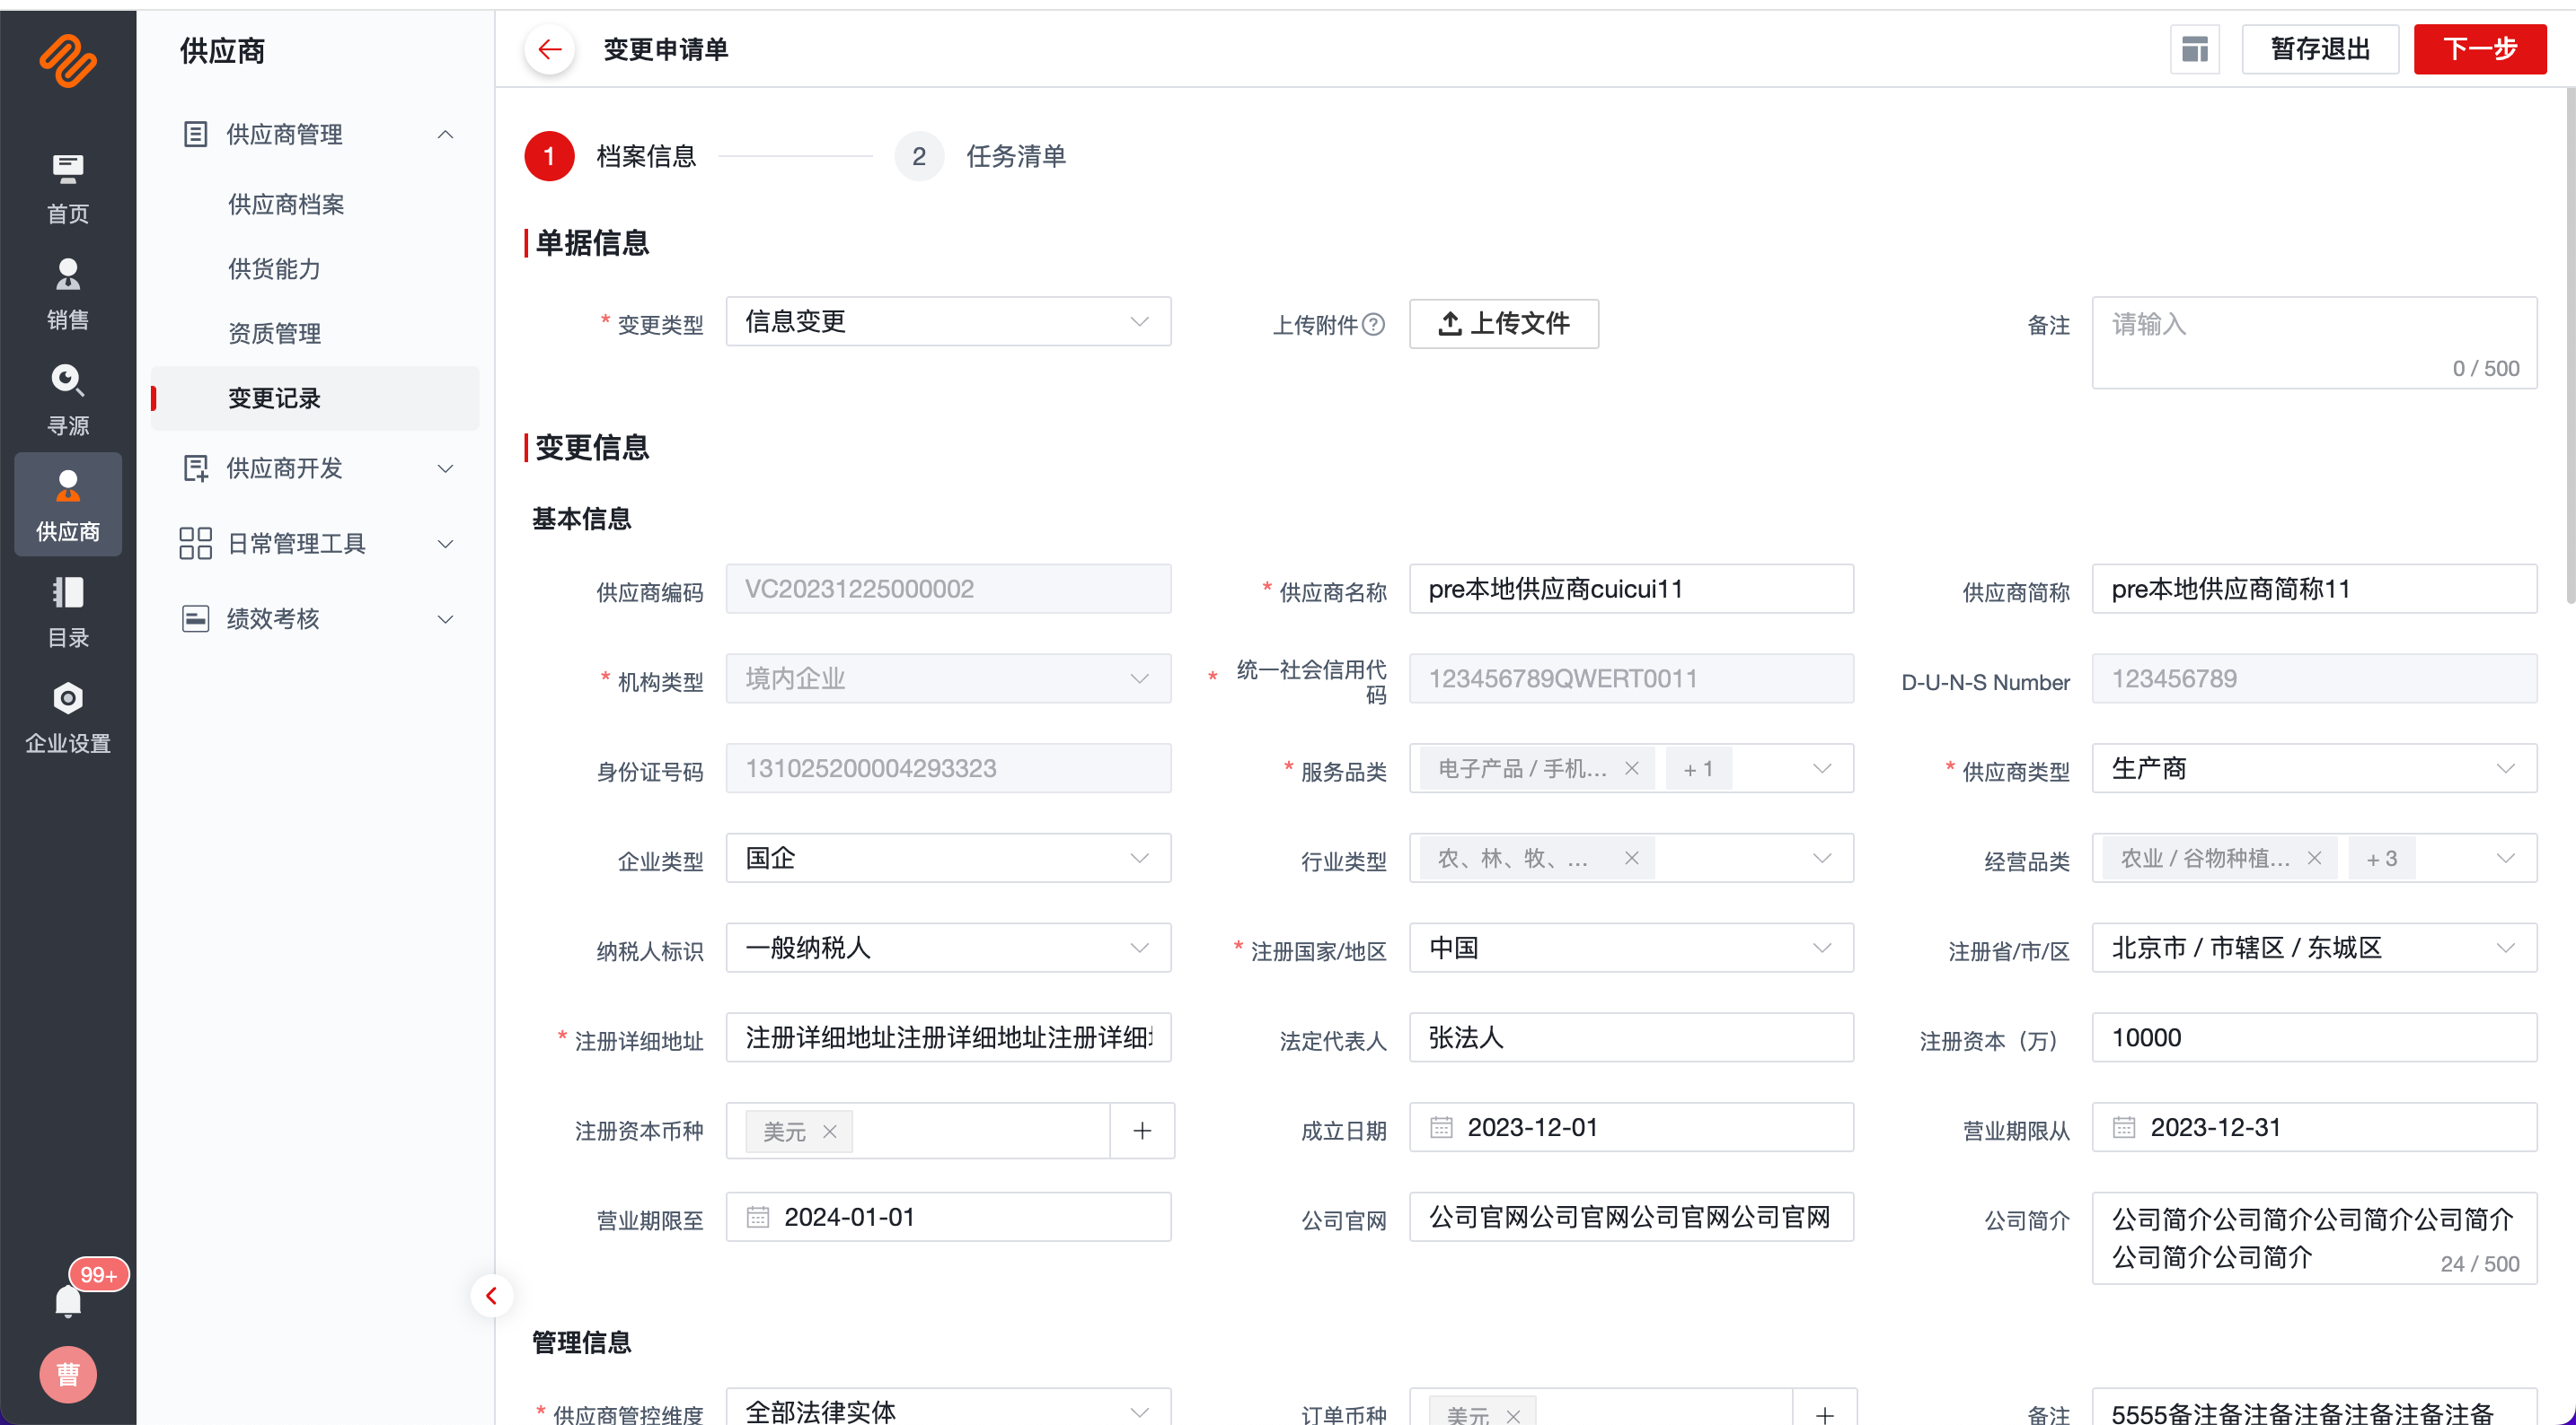Click the vertical page scrollbar
Screen dimensions: 2576x1425
[2570, 345]
